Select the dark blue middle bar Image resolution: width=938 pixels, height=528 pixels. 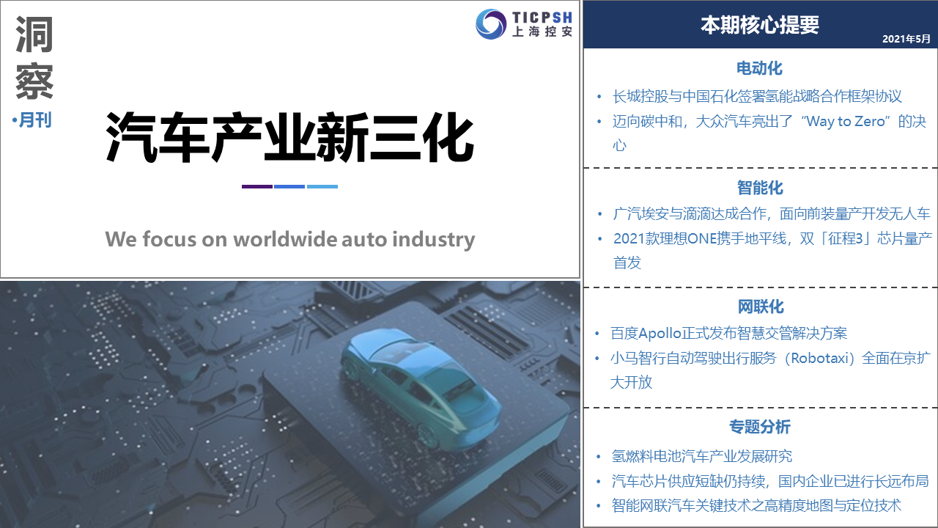289,187
